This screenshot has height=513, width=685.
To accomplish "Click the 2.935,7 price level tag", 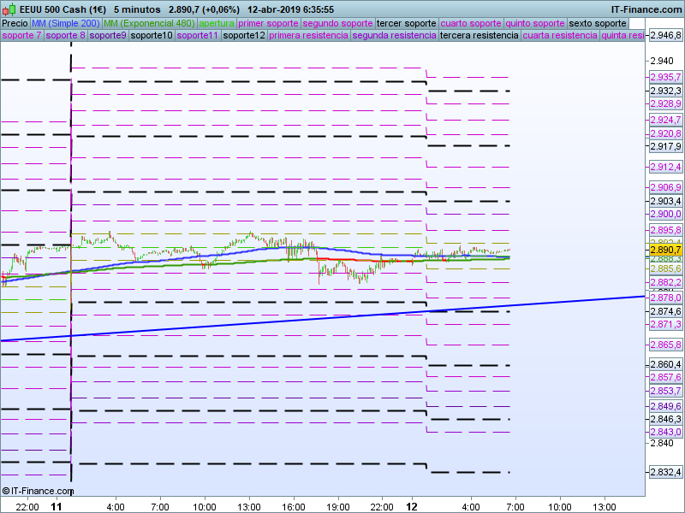I will 665,77.
